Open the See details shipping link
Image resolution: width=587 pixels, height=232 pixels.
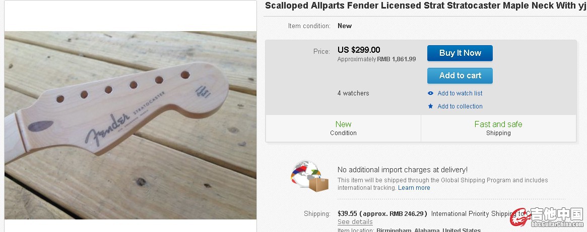[355, 222]
